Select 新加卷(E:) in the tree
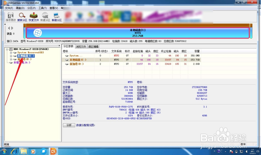The height and width of the screenshot is (155, 261). point(24,59)
